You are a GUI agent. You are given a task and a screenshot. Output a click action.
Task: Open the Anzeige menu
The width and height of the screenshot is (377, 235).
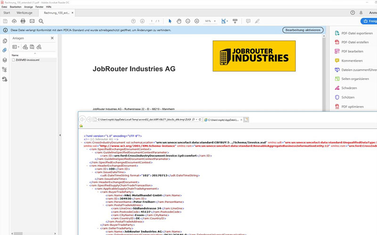coord(28,7)
